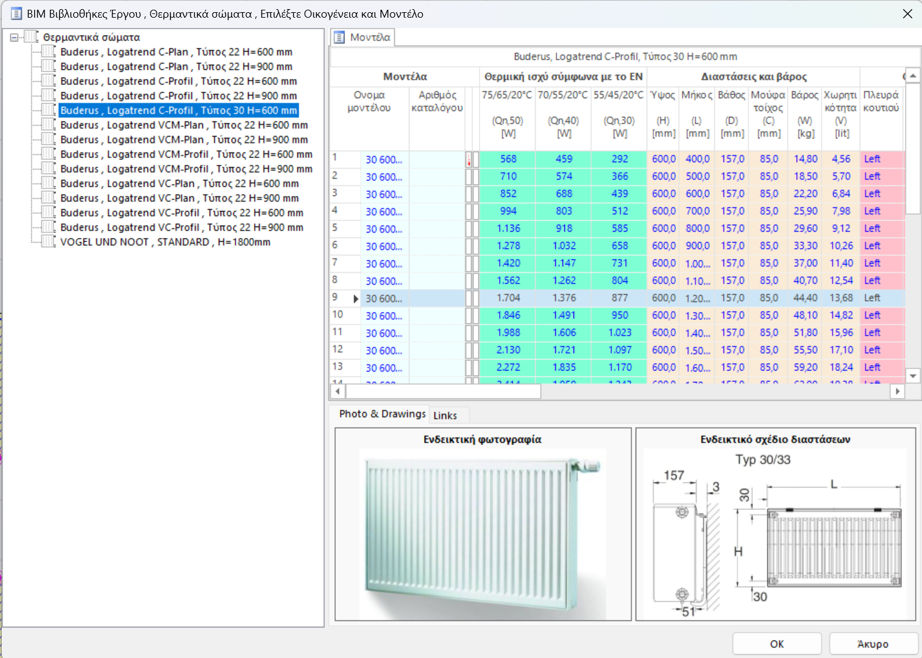Click the radiator photo under Ενδεικτική φωτογραφία

(x=483, y=534)
